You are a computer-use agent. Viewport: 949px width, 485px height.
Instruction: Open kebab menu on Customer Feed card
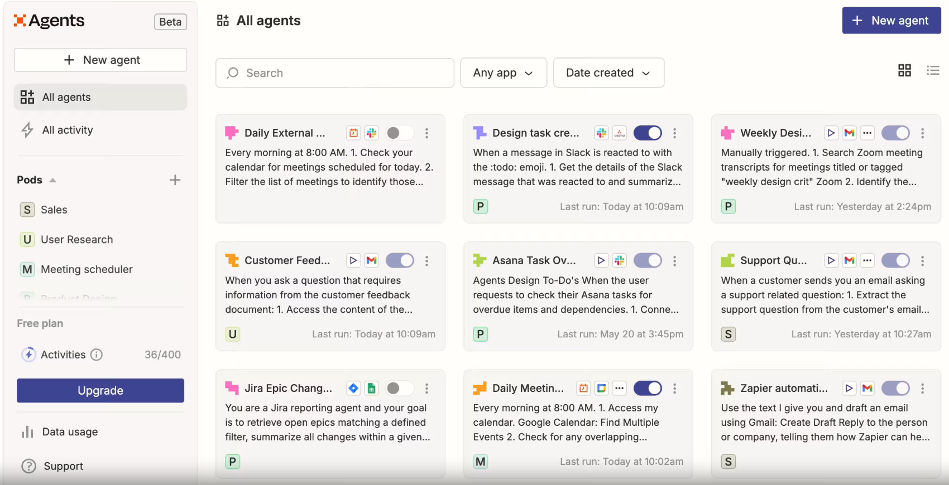(x=426, y=261)
